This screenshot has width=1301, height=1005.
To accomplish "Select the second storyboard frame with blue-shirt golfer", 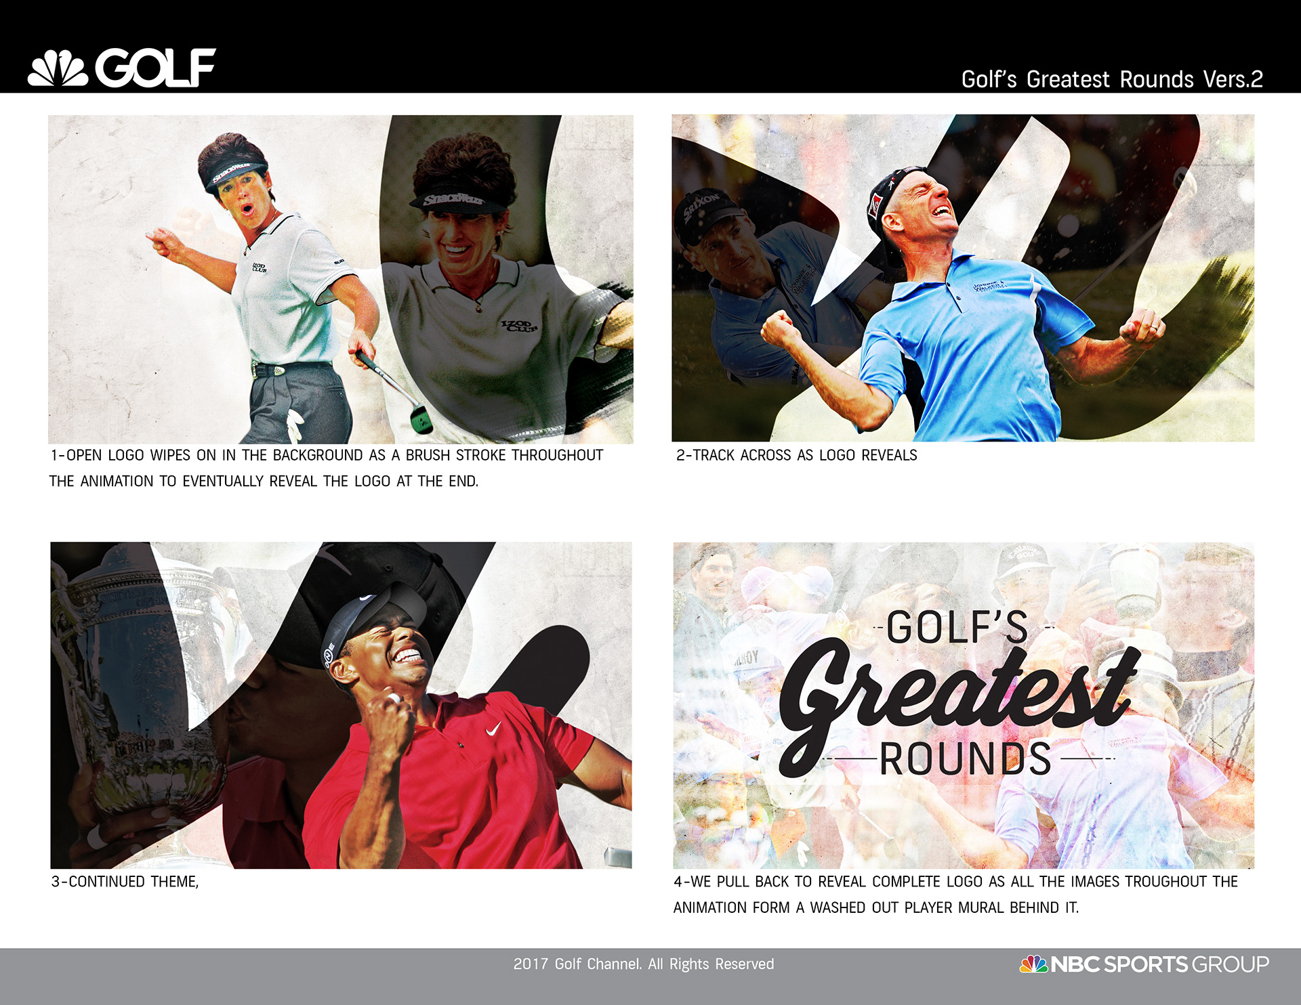I will click(963, 278).
